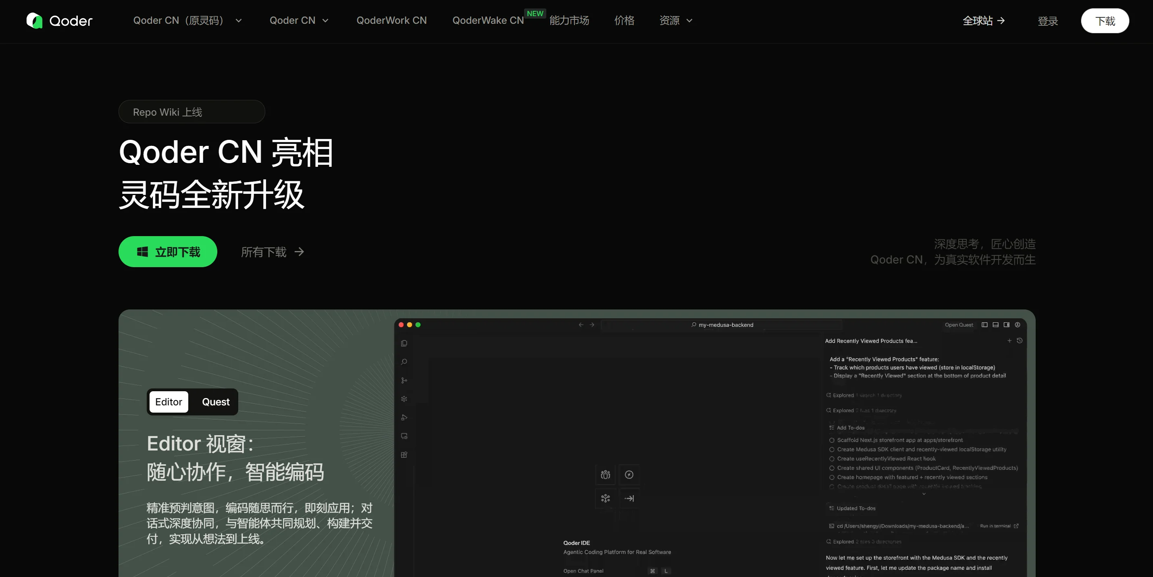Viewport: 1153px width, 577px height.
Task: Open the Extensions sidebar icon
Action: [x=404, y=455]
